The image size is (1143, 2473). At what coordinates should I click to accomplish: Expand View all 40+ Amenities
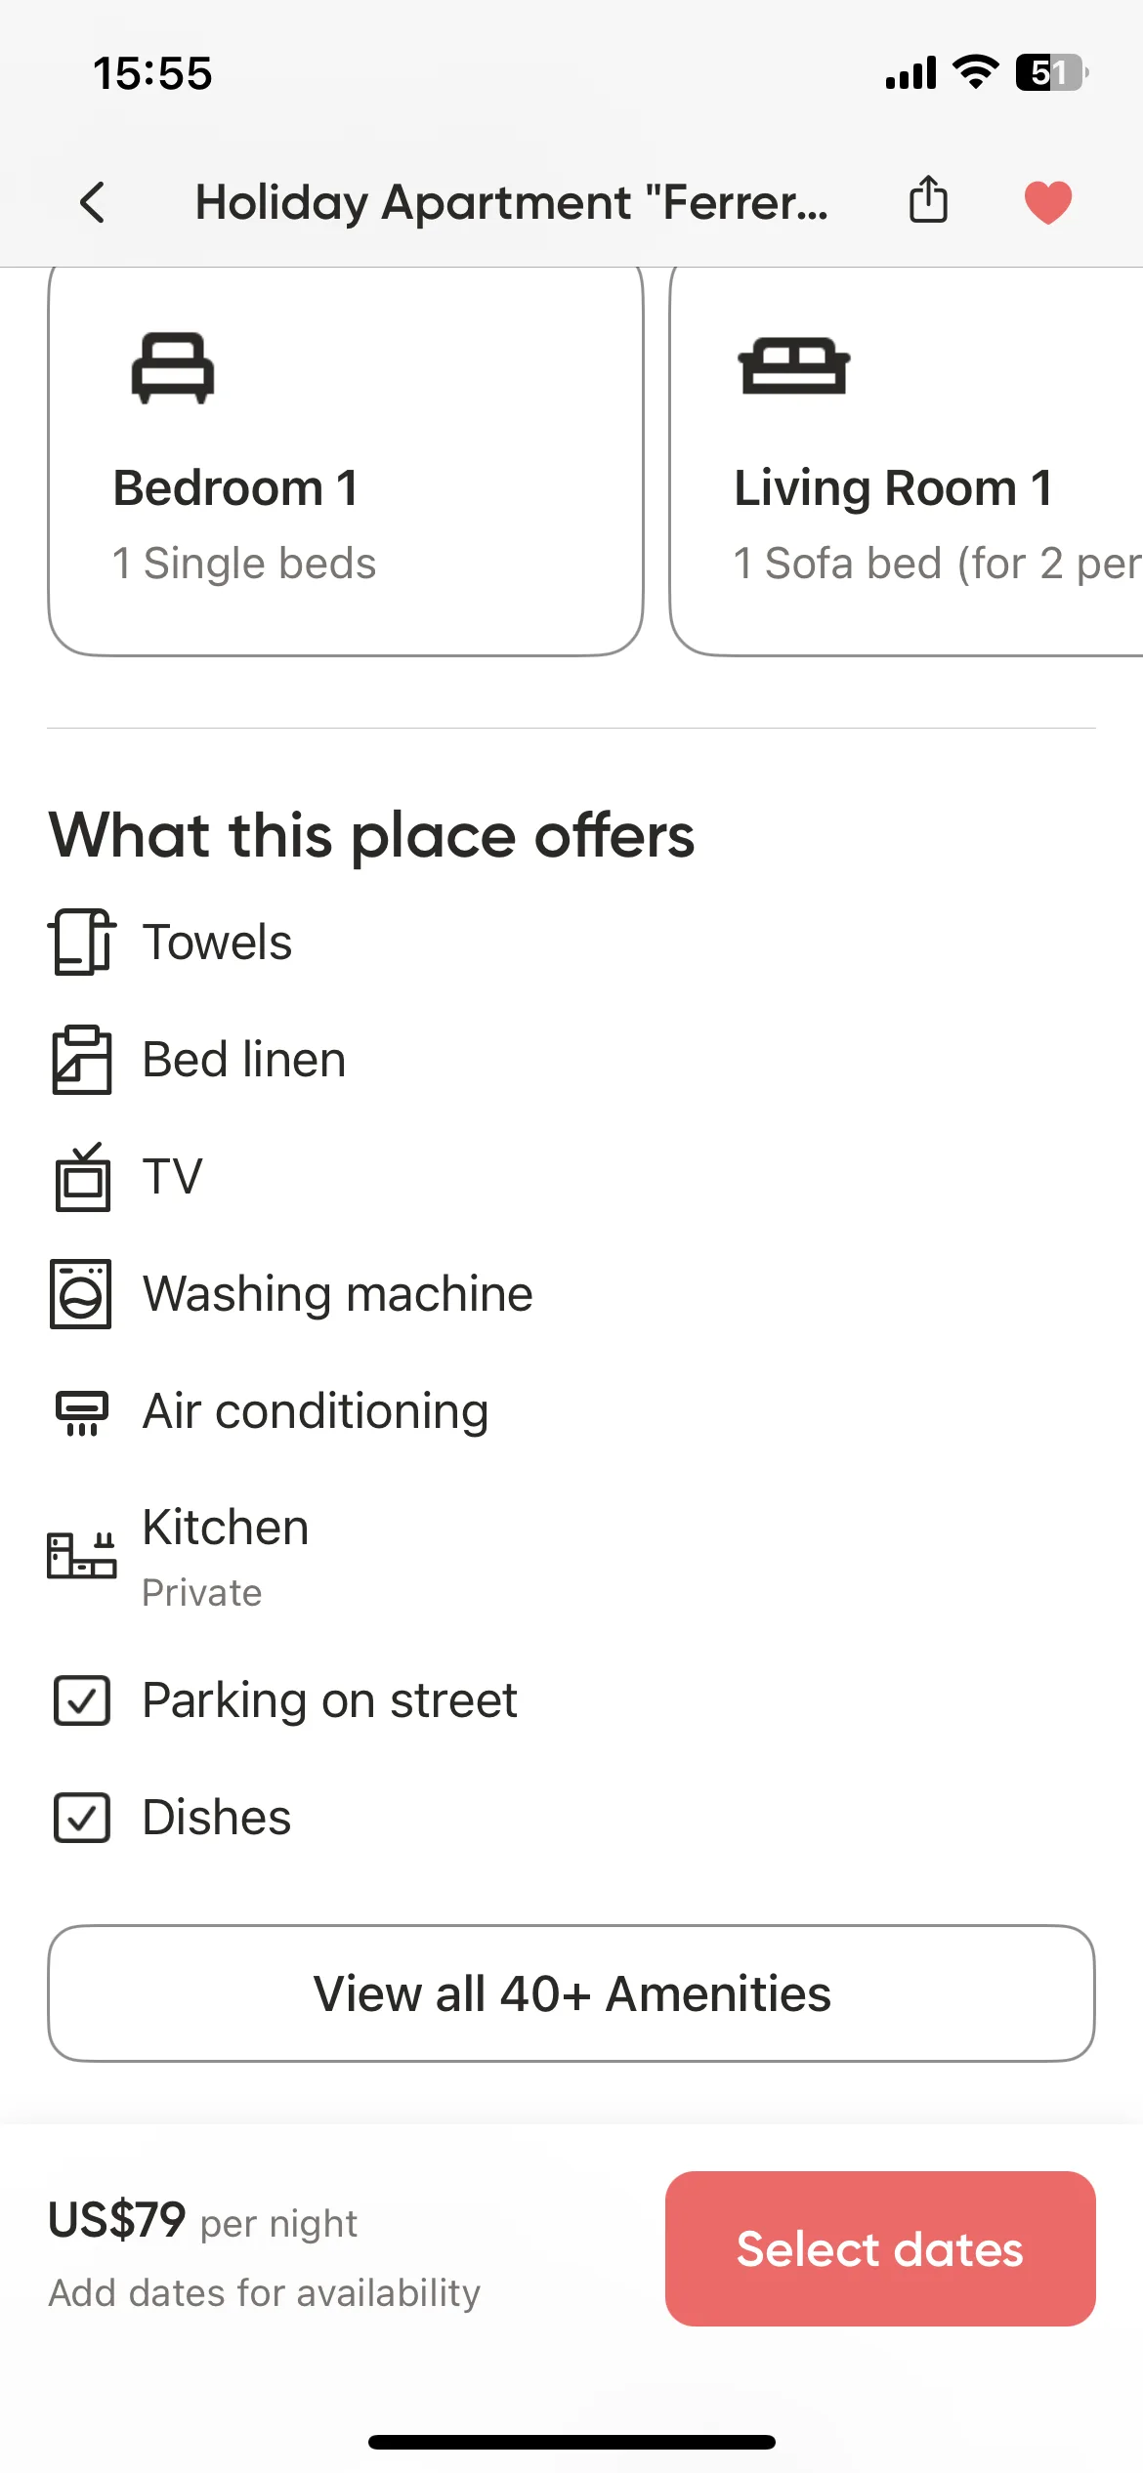tap(571, 1993)
